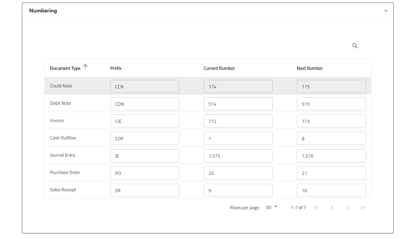Select the Credit Note row label
The height and width of the screenshot is (238, 415).
(61, 86)
